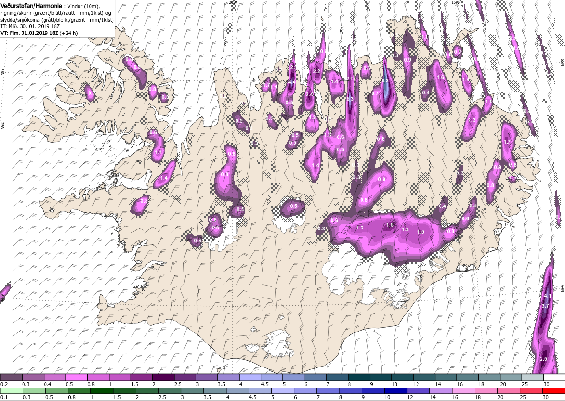Pick the grey-purple 0.2 swatch in the upper legend

click(11, 377)
